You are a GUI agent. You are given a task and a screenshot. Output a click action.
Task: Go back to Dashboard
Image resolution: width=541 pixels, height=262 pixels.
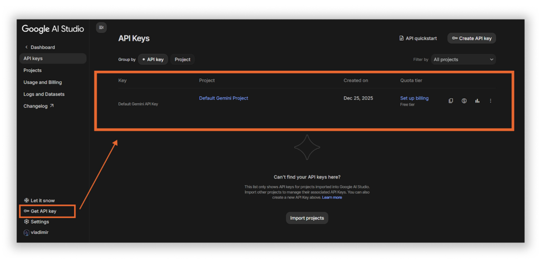click(40, 47)
